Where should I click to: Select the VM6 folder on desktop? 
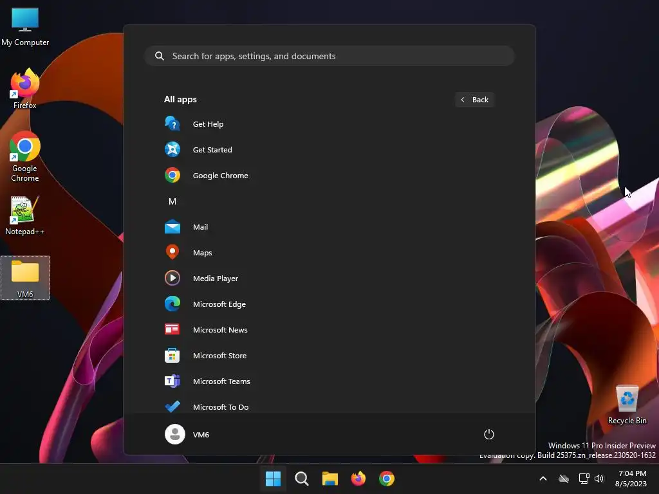[25, 278]
